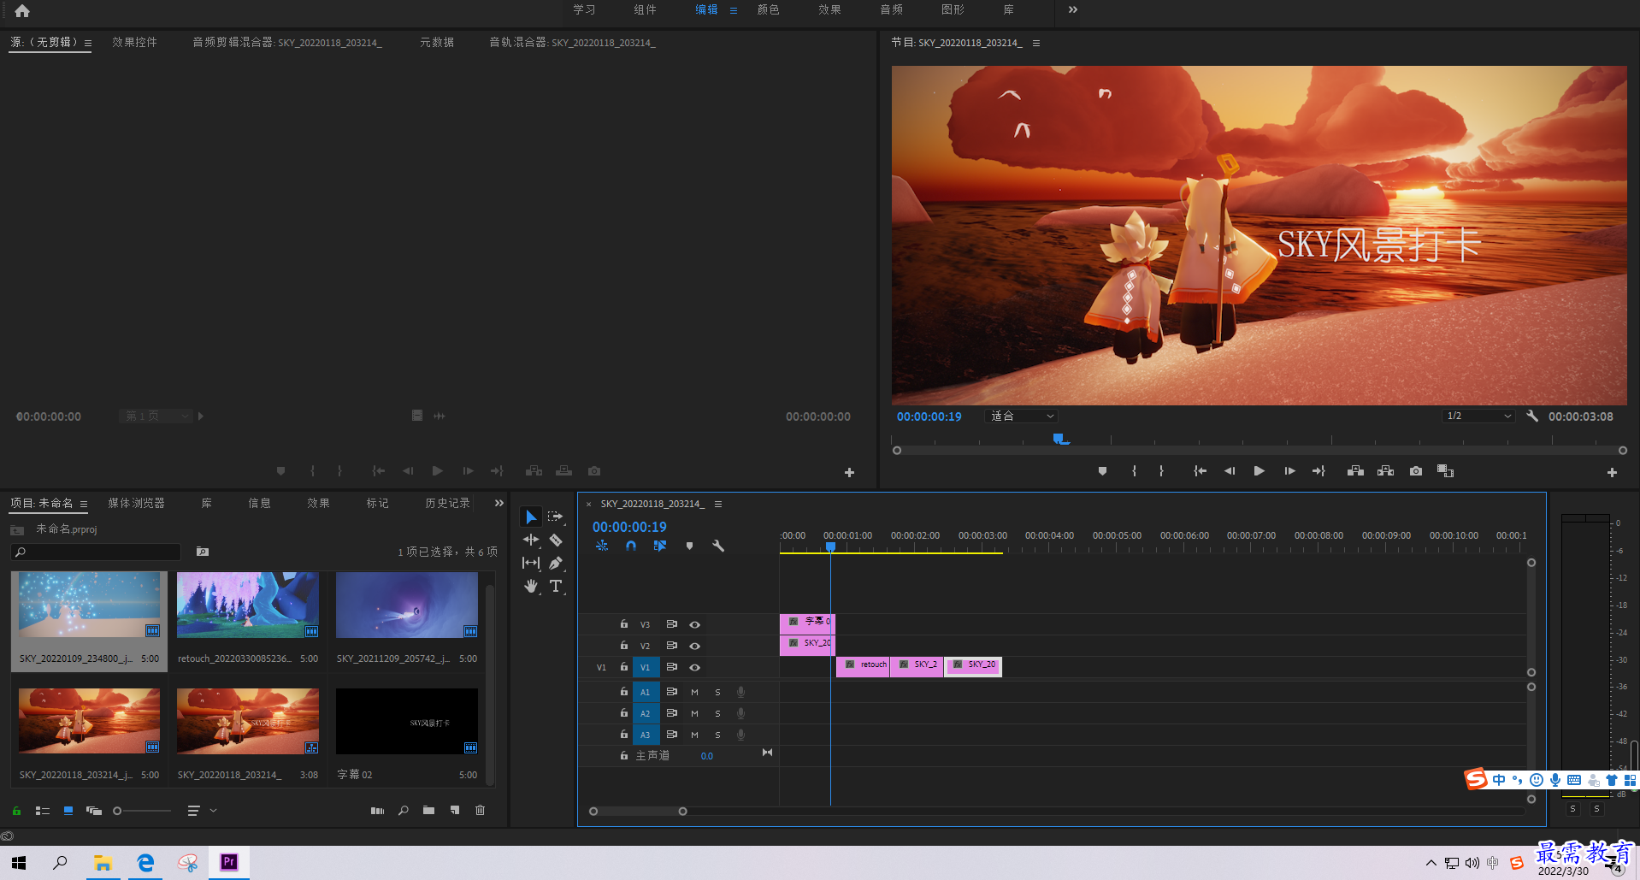Switch Project panel to icon view
1640x880 pixels.
coord(68,811)
